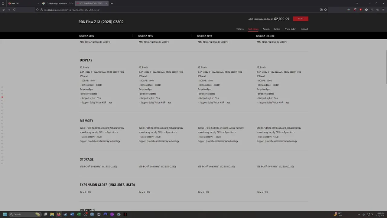Bookmark this page with the star icon
This screenshot has height=218, width=387.
[x=325, y=10]
